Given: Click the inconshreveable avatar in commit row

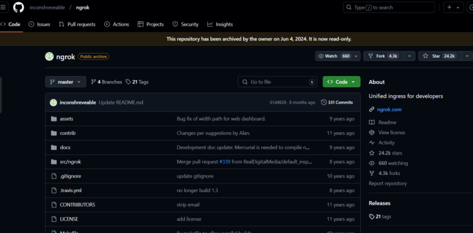Looking at the screenshot, I should pyautogui.click(x=53, y=103).
